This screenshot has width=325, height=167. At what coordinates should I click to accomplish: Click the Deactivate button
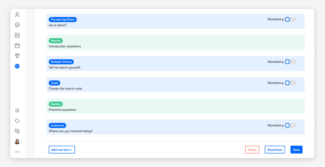click(x=275, y=150)
